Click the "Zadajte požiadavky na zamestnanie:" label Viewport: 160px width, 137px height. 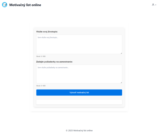pyautogui.click(x=55, y=62)
